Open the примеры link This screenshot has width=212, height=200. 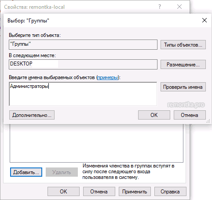[107, 77]
